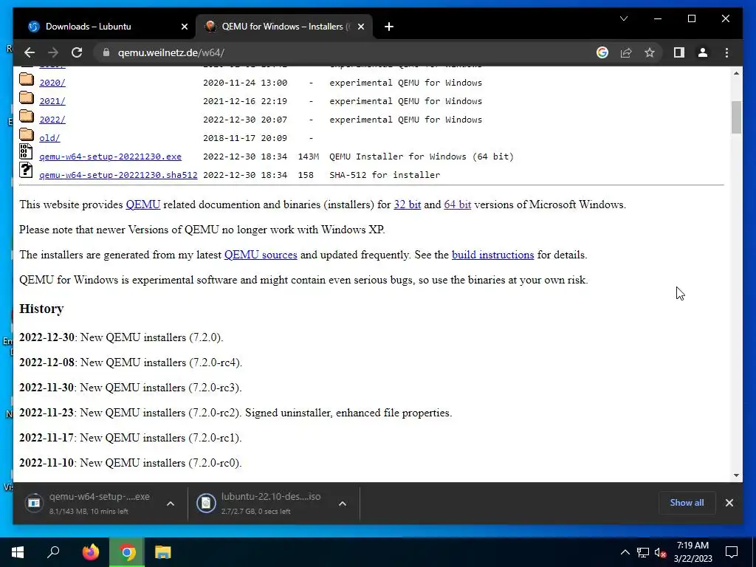Open the tab search dropdown arrow
The image size is (756, 567).
coord(623,18)
